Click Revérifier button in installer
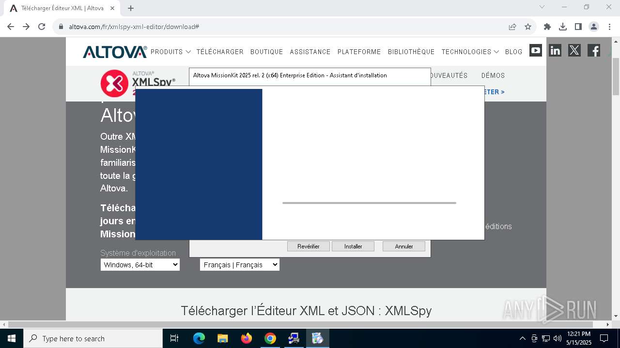 click(x=309, y=246)
